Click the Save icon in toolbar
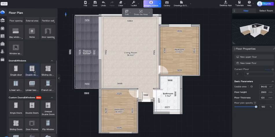 point(95,3)
